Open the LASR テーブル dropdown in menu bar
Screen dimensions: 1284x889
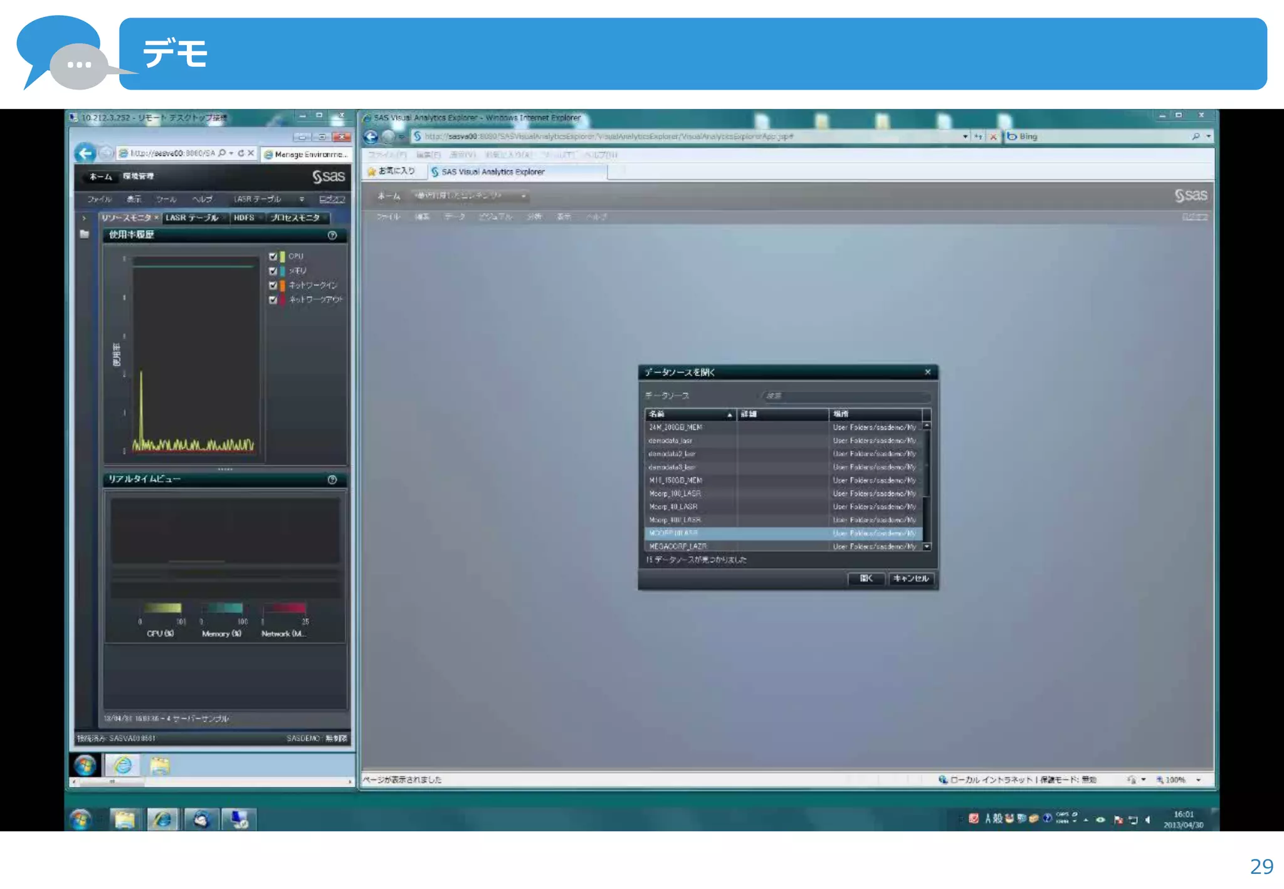(302, 199)
